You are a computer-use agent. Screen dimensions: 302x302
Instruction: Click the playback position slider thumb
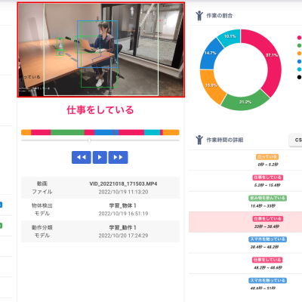pos(89,140)
